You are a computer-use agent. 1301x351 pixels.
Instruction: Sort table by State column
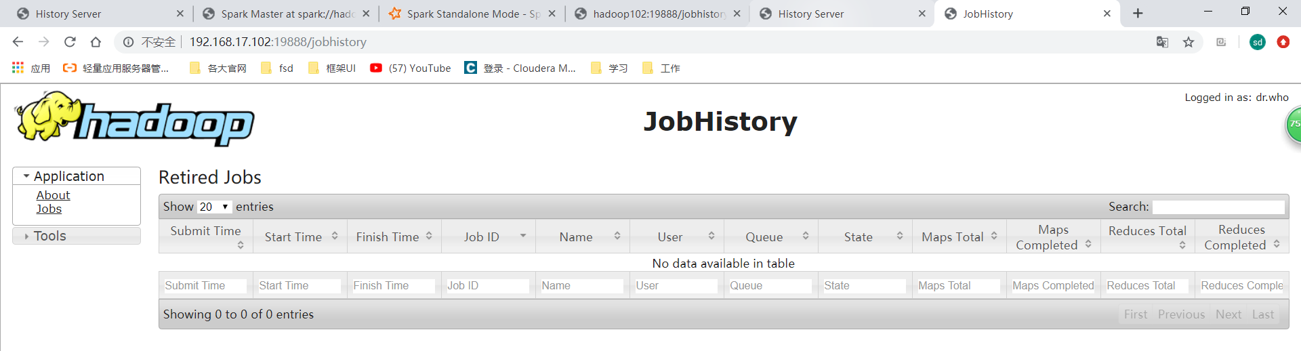point(865,236)
